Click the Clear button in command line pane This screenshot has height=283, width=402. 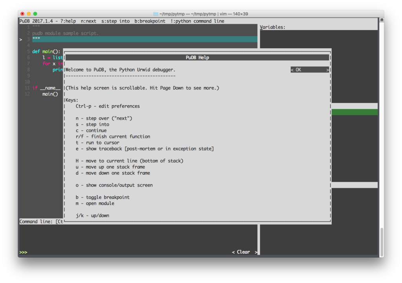point(245,252)
